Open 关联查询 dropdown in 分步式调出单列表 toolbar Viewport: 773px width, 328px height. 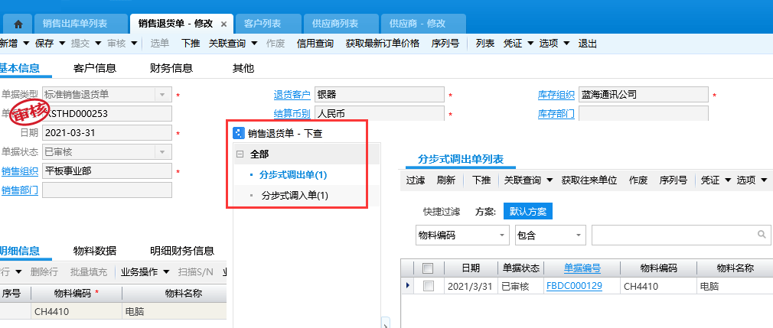point(550,180)
